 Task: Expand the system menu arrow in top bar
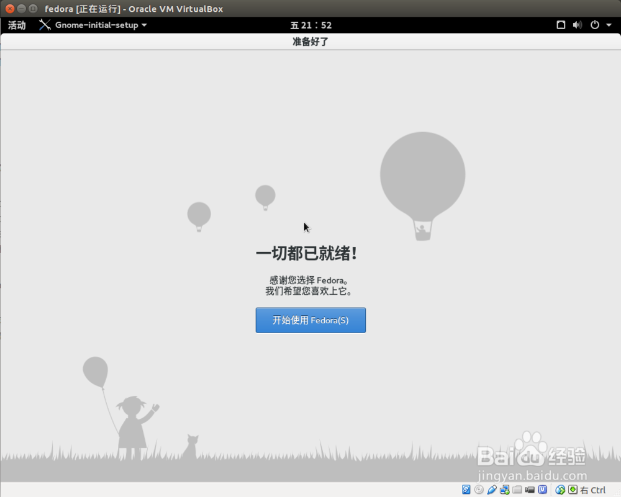pos(609,25)
